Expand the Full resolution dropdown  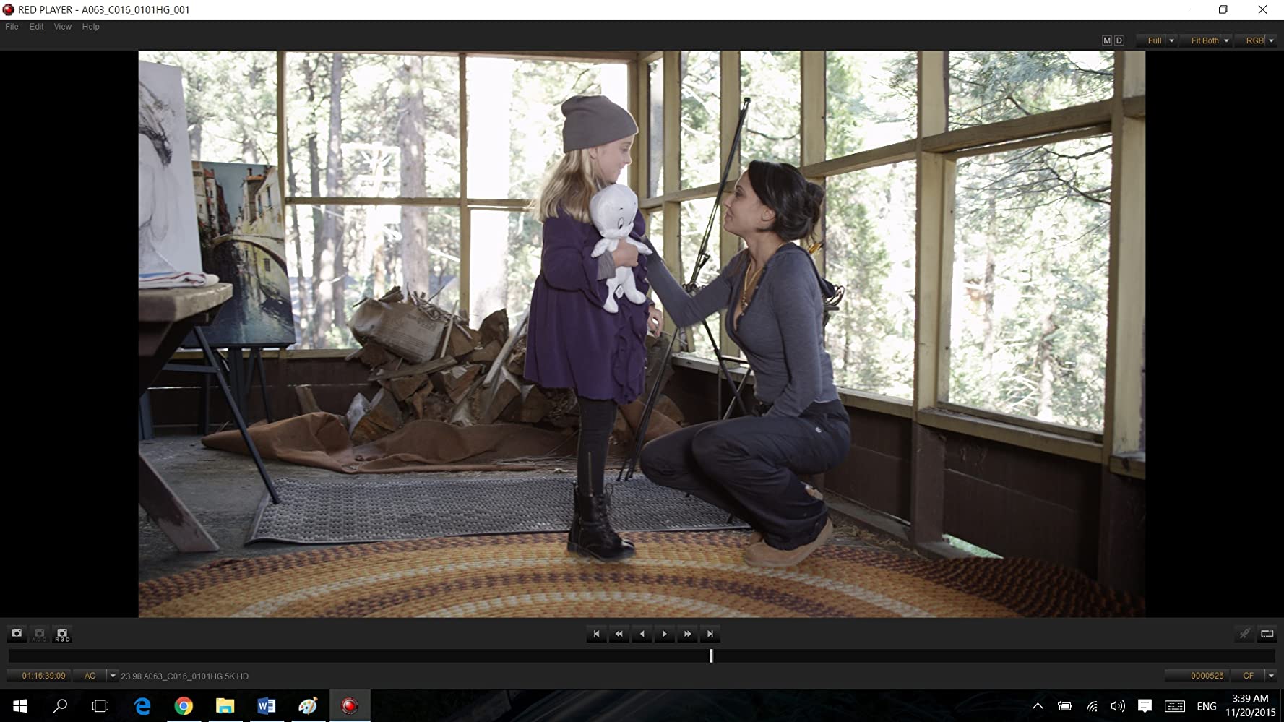coord(1171,40)
